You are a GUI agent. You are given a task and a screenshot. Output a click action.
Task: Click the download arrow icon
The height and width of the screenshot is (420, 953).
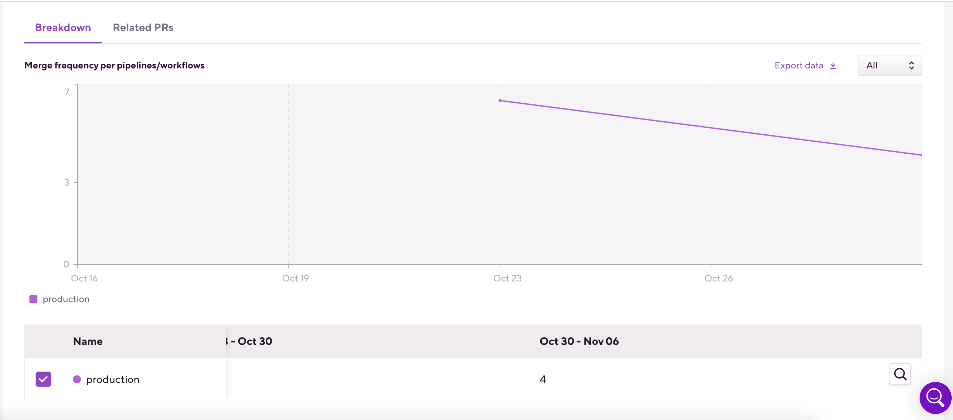click(833, 65)
